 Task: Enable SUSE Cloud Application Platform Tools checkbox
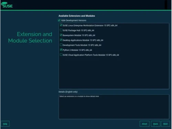coord(61,55)
